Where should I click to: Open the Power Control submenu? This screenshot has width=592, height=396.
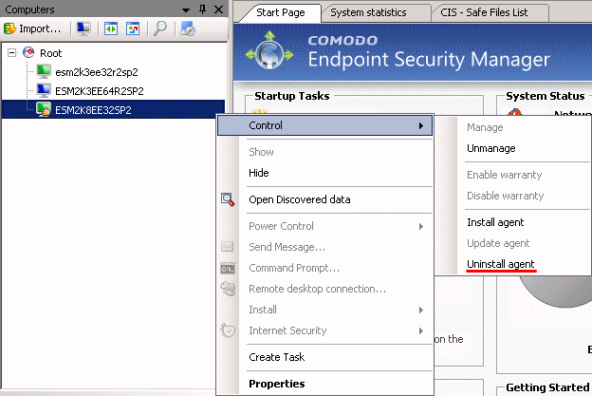click(x=281, y=226)
